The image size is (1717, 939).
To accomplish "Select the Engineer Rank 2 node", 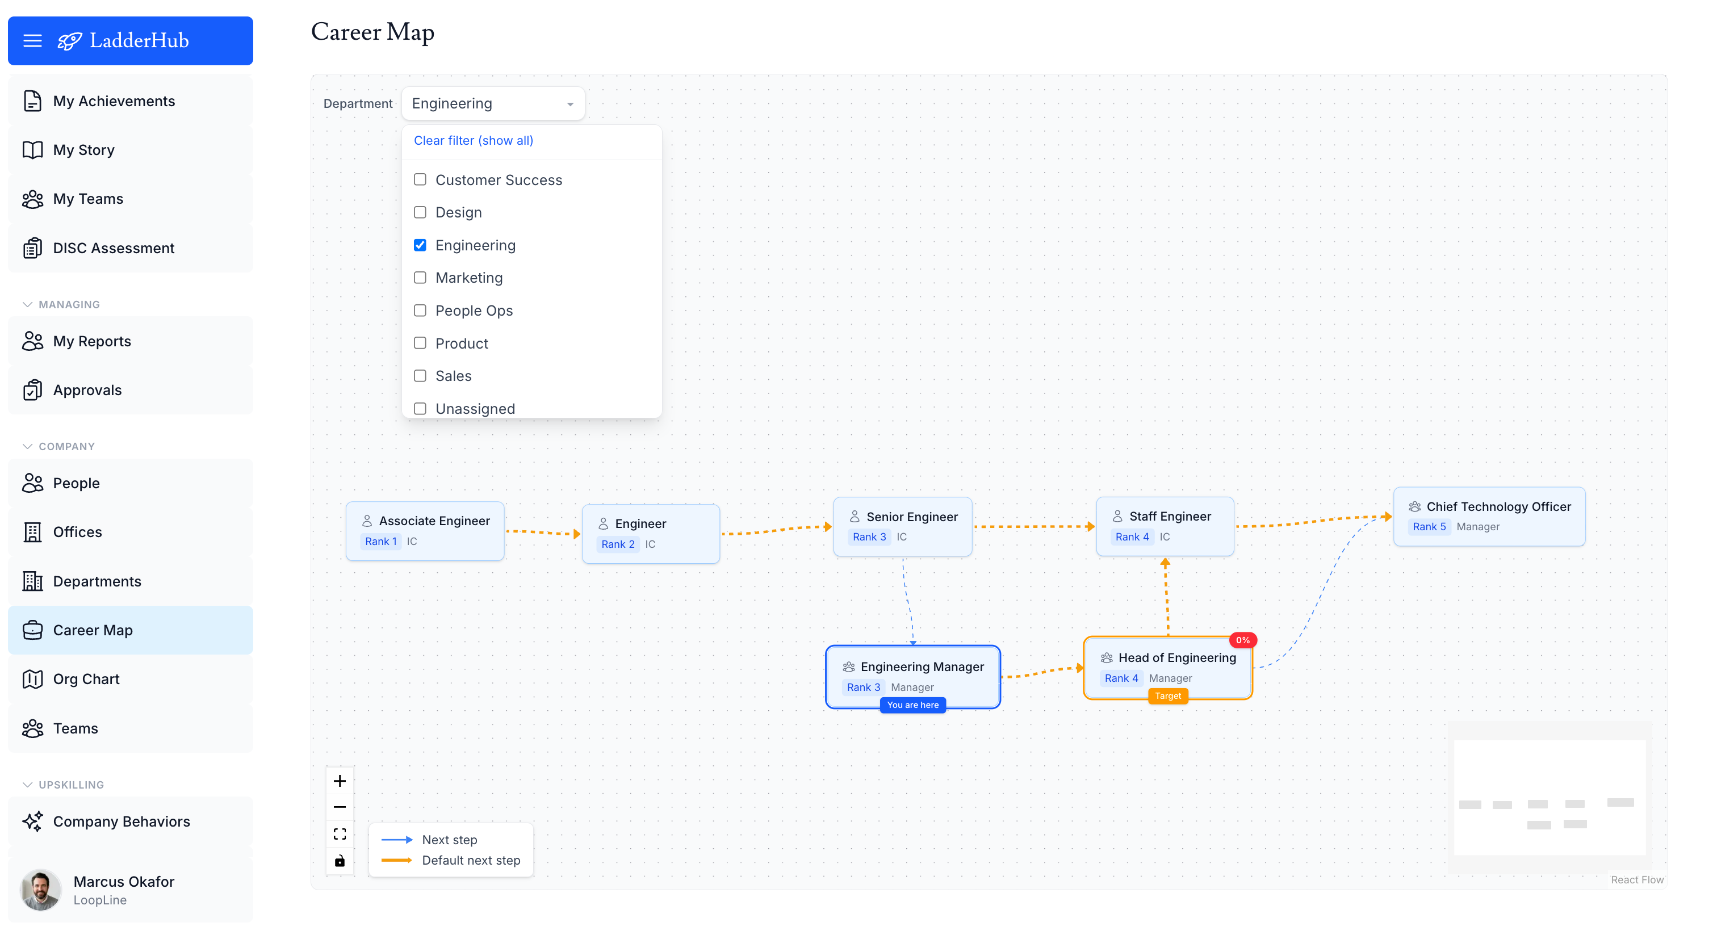I will click(x=651, y=534).
